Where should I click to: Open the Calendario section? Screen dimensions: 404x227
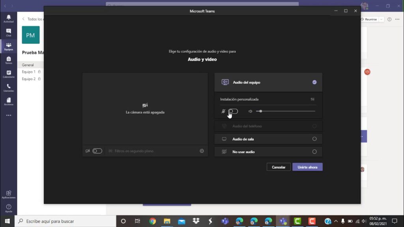click(x=8, y=75)
